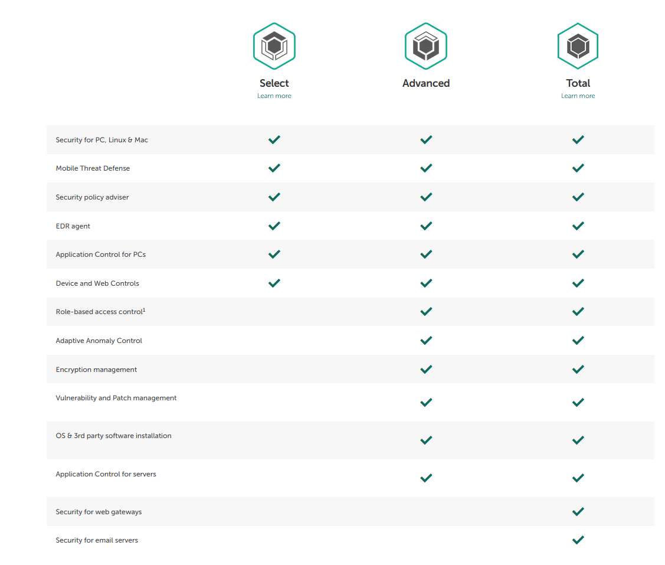Open Learn more link under Total
Viewport: 665px width, 565px height.
pyautogui.click(x=578, y=96)
